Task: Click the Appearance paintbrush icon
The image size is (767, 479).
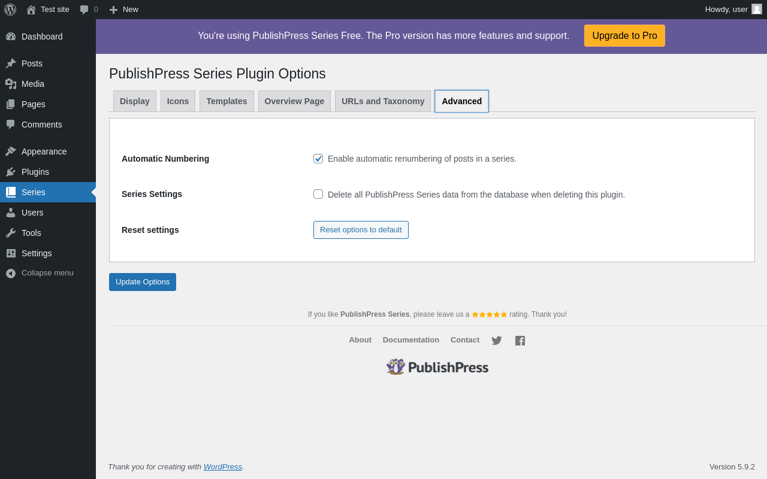Action: (x=11, y=151)
